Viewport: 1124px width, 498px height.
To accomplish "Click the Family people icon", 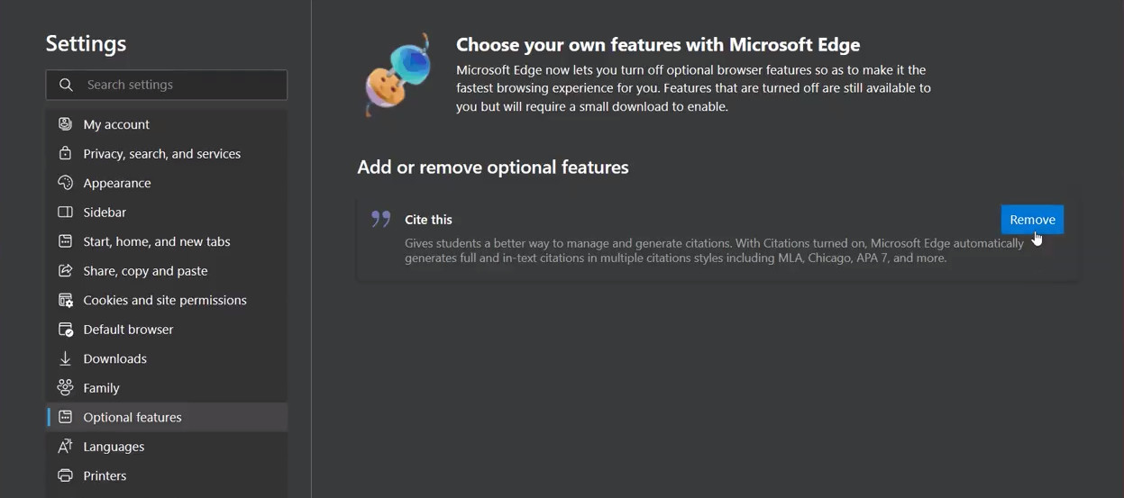I will coord(65,388).
